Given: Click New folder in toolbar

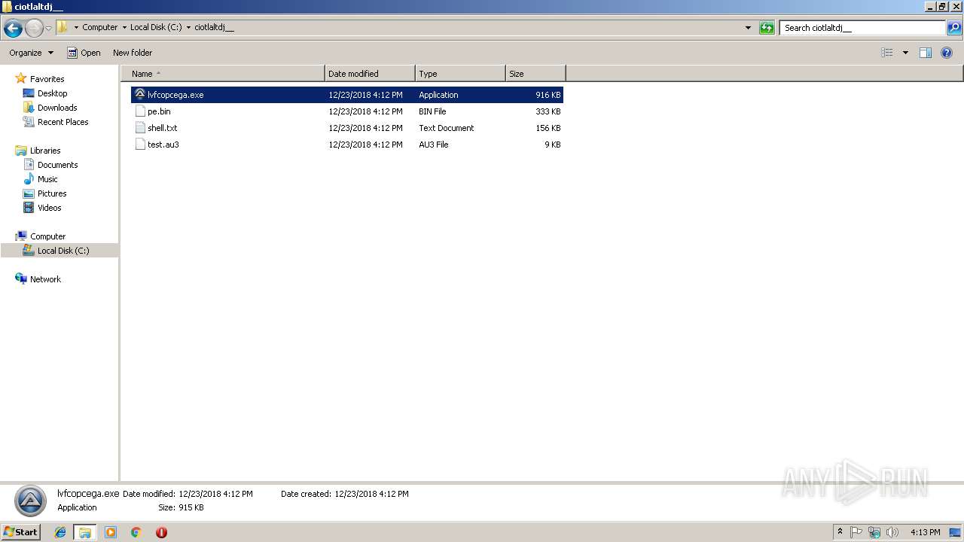Looking at the screenshot, I should [x=133, y=53].
